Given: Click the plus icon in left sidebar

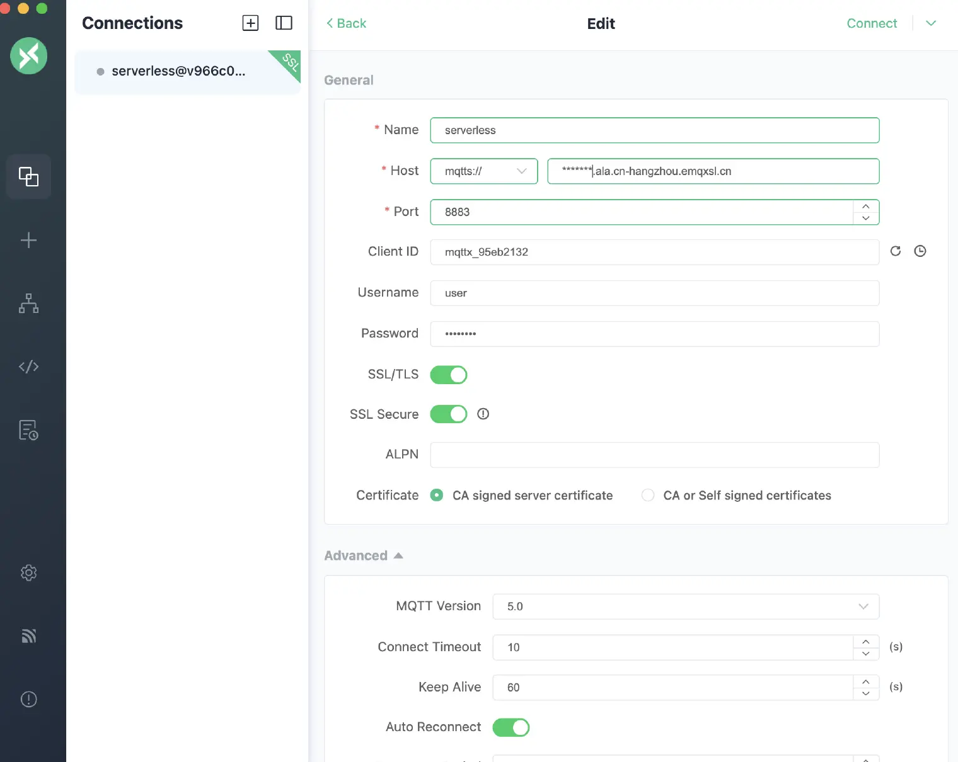Looking at the screenshot, I should pos(28,240).
